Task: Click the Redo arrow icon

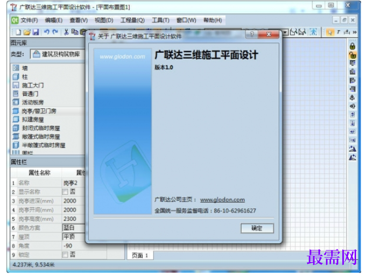Action: tap(55, 32)
